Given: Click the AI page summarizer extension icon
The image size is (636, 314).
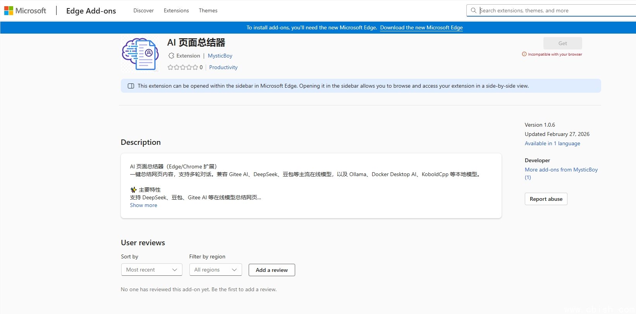Looking at the screenshot, I should [x=140, y=54].
